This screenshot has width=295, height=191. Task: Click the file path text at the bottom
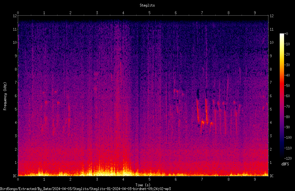(85, 189)
